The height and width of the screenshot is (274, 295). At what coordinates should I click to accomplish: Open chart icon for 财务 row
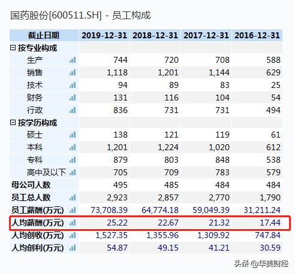click(73, 98)
